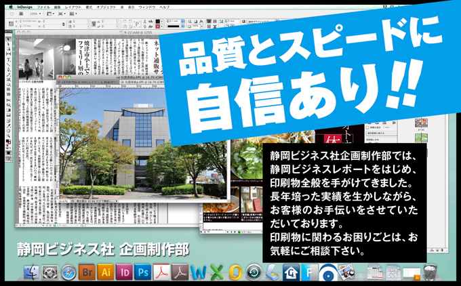Screen dimensions: 461x286
Task: Open Safari from the dock
Action: click(68, 272)
